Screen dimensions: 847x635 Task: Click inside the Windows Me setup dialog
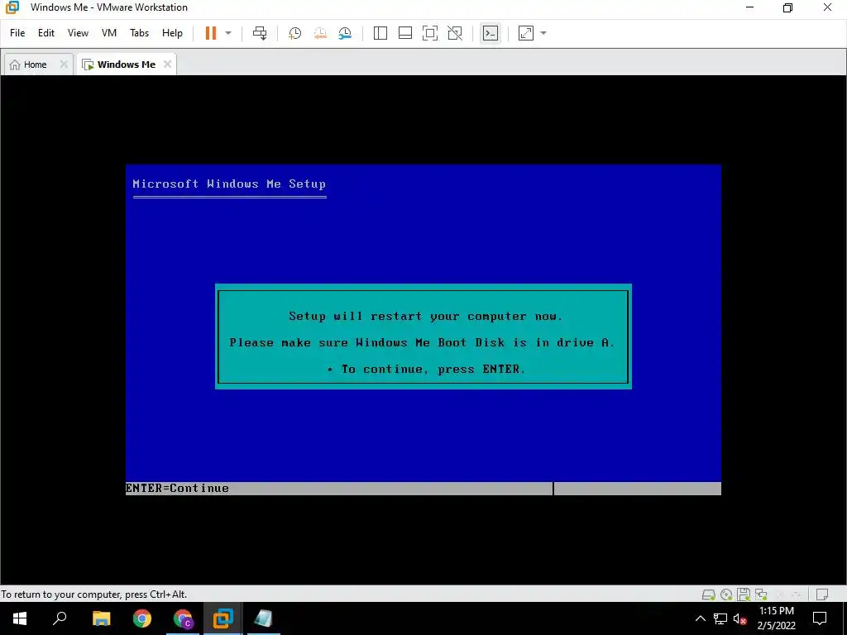click(x=423, y=336)
